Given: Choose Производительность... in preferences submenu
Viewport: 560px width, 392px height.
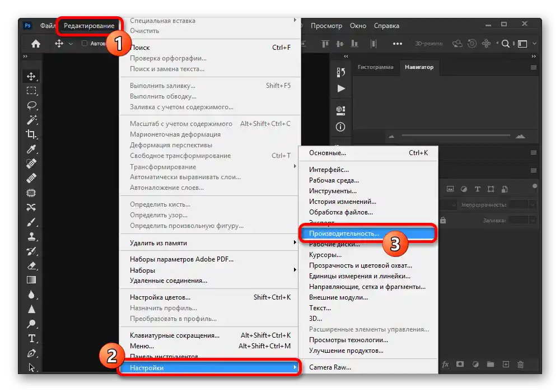Looking at the screenshot, I should click(367, 234).
